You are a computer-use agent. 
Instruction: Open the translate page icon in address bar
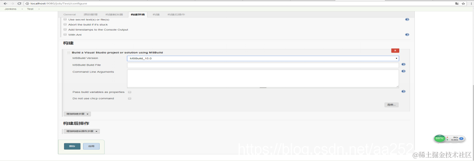[x=457, y=3]
